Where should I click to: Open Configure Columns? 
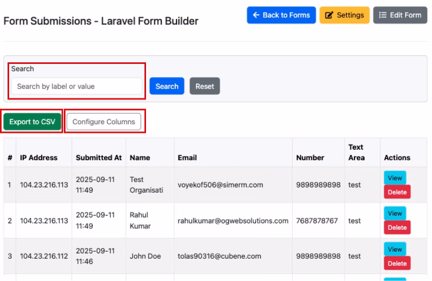(103, 122)
